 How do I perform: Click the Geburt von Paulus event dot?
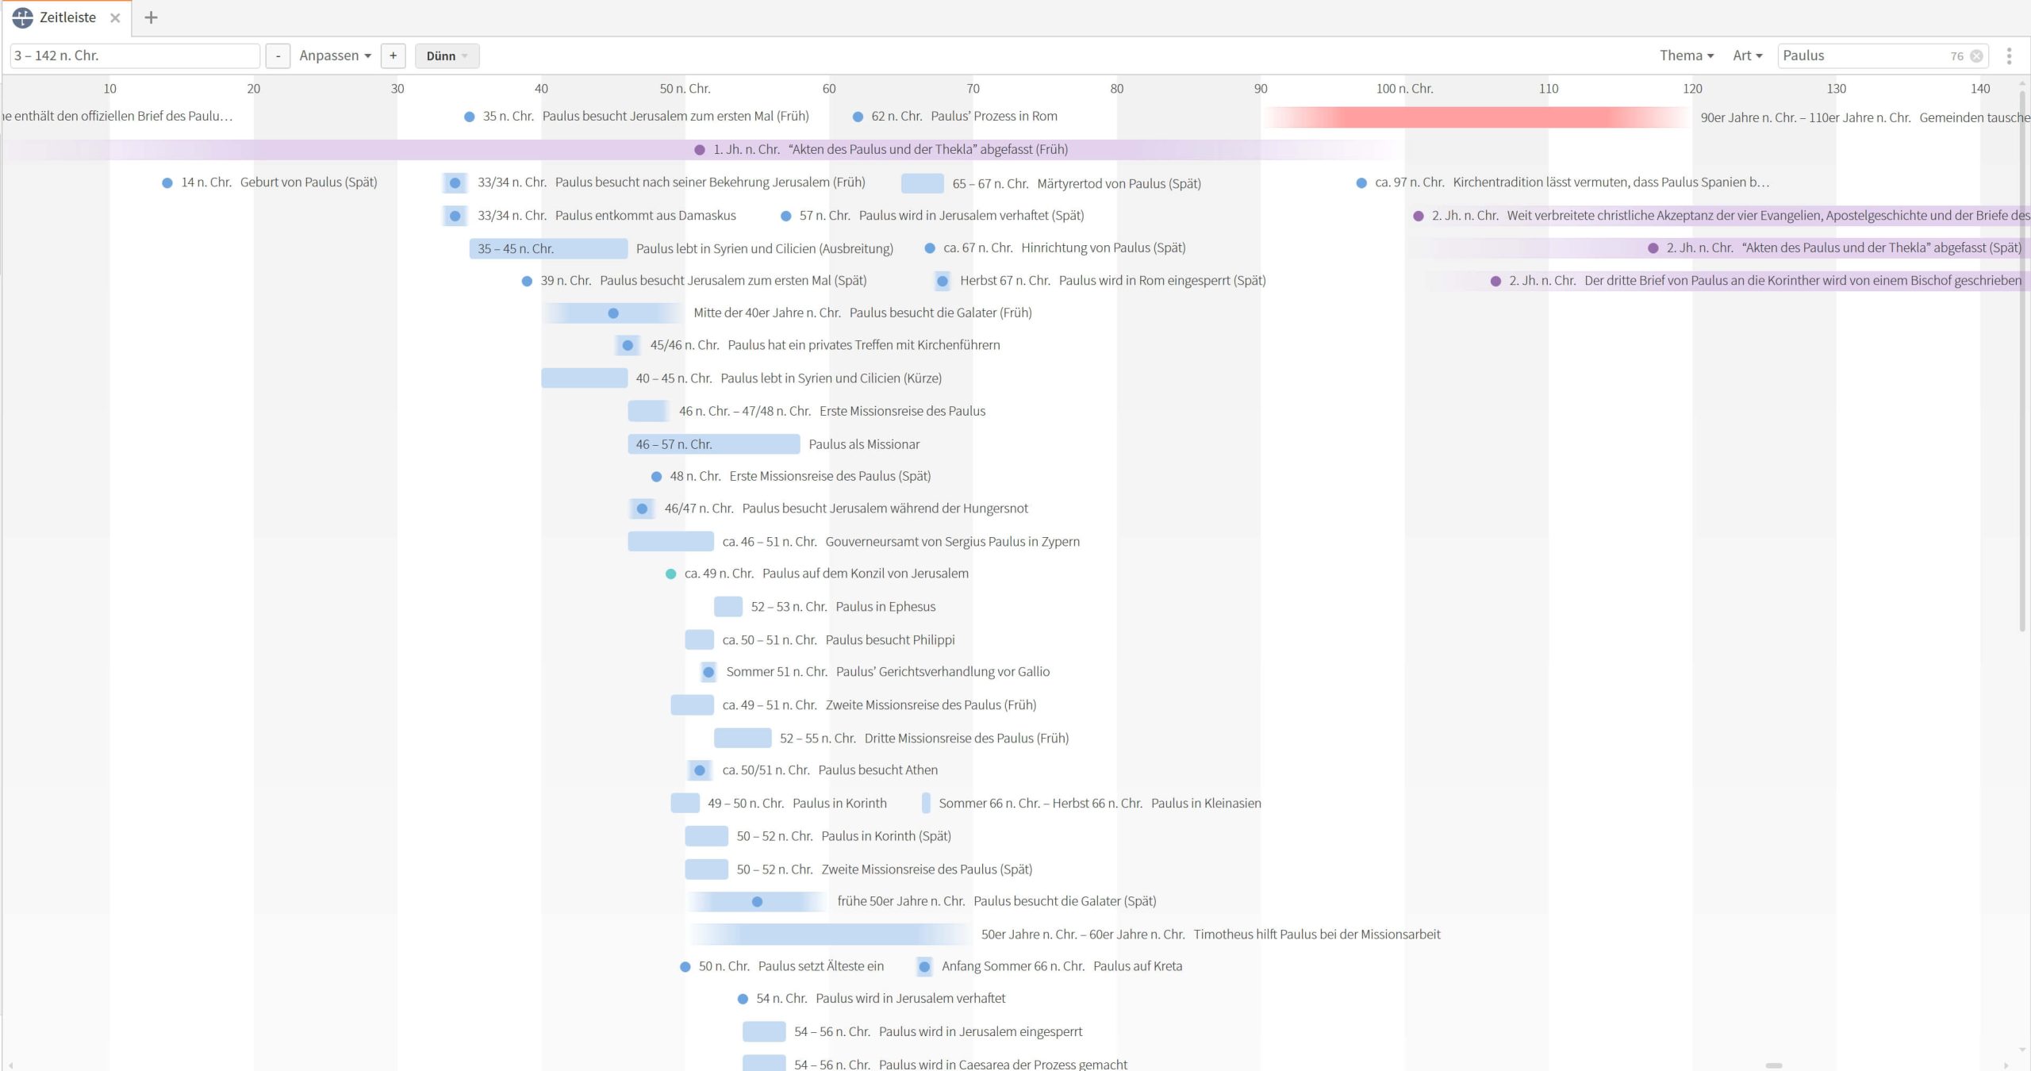click(x=167, y=182)
